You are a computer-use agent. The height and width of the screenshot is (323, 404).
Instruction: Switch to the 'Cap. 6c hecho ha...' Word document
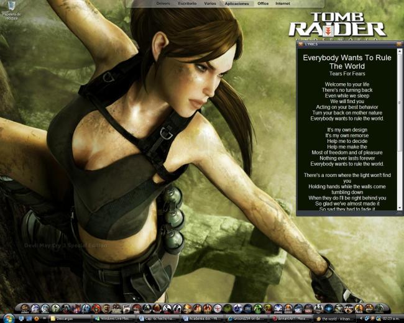158,319
